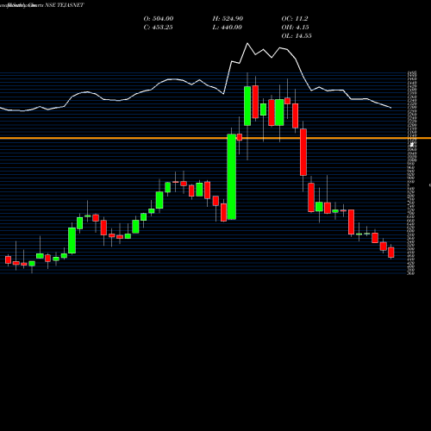Select the low value L: 440.00

click(227, 28)
